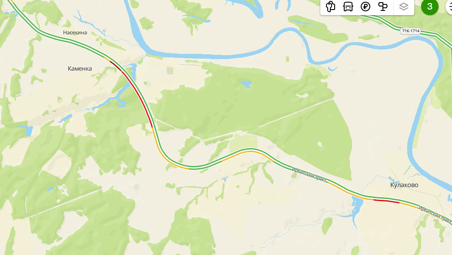Select the 71К-1714 road shield label
Screen dimensions: 452x255
[x=410, y=31]
